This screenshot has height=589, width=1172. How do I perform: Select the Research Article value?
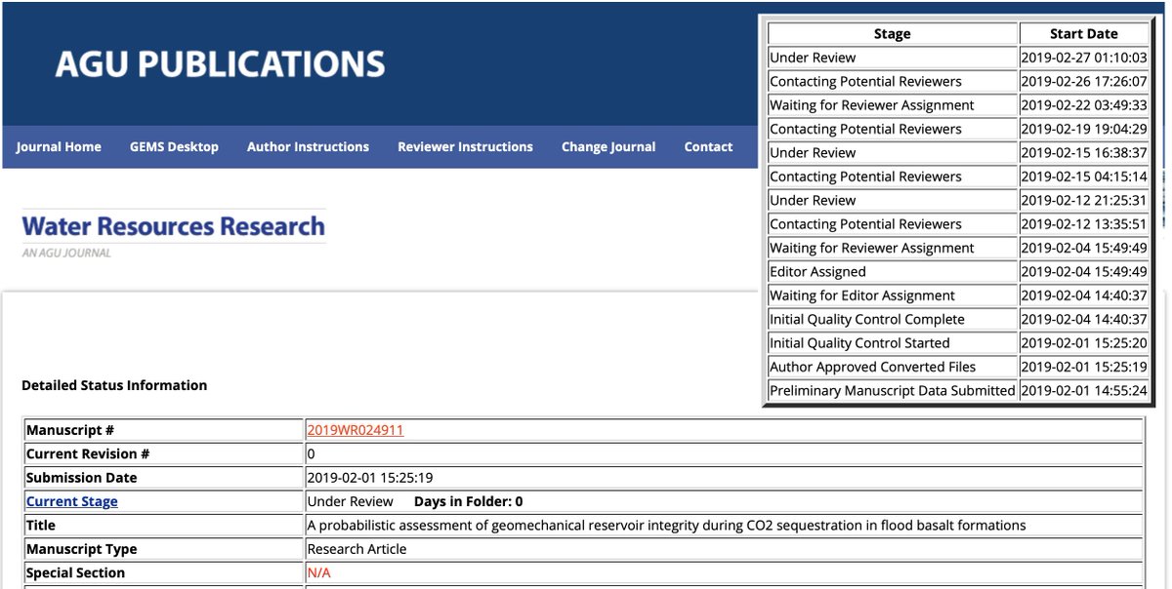357,549
